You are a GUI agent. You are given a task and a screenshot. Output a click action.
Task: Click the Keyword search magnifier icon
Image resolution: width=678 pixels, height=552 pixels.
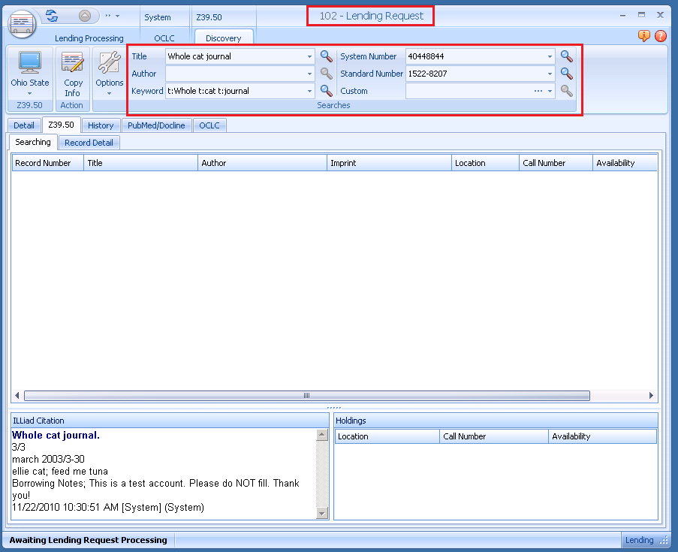(326, 91)
